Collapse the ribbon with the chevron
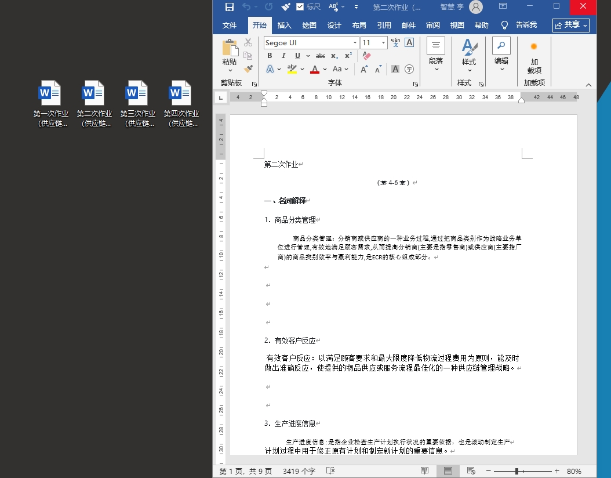The width and height of the screenshot is (611, 478). [588, 85]
